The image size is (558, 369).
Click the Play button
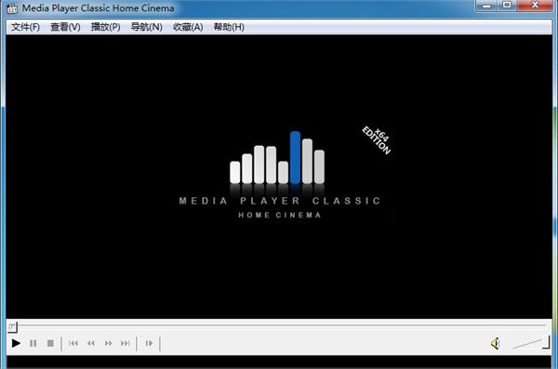[x=16, y=343]
